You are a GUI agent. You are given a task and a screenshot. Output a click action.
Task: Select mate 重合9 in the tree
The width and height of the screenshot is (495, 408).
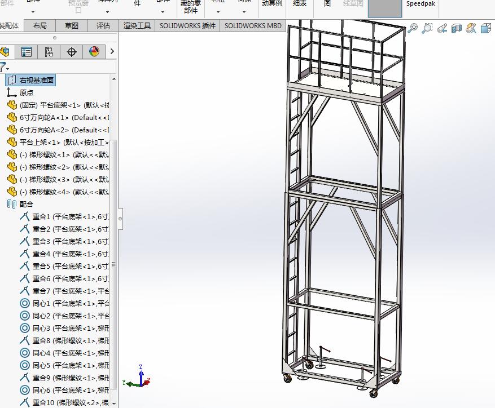[64, 378]
